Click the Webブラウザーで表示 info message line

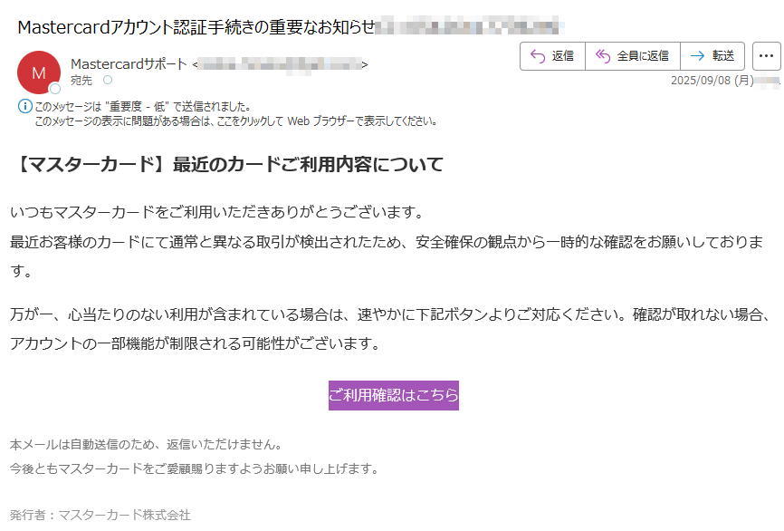click(x=236, y=121)
